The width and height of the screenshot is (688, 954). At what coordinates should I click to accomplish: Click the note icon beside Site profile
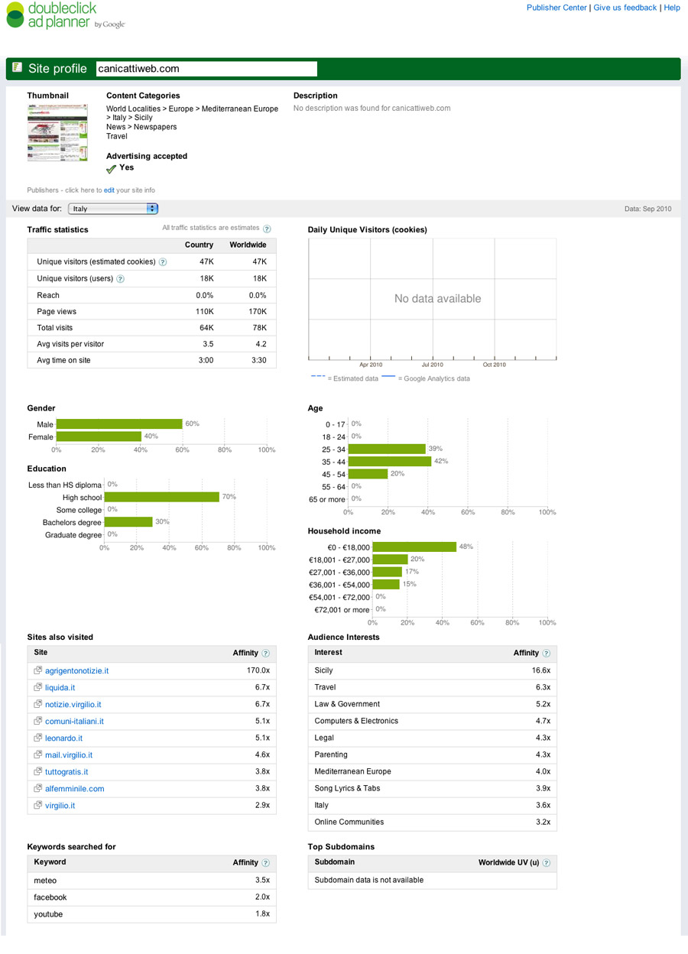pos(17,68)
